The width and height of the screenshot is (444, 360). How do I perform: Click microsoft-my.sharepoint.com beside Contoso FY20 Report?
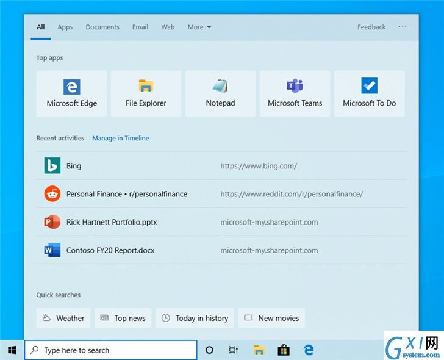269,250
